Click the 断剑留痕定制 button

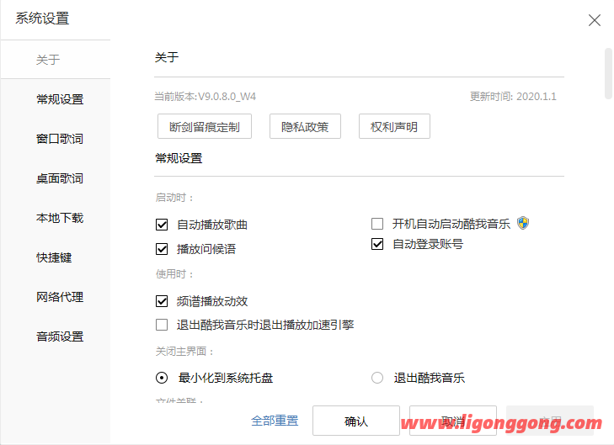coord(205,126)
